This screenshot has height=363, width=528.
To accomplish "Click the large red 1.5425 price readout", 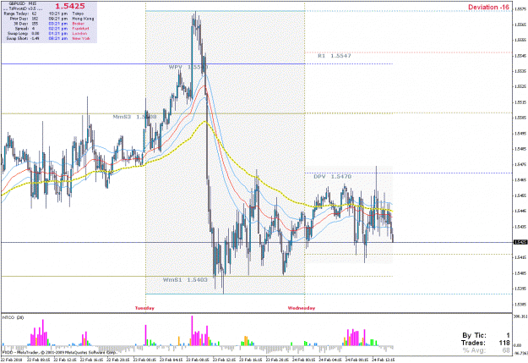I will pyautogui.click(x=70, y=6).
